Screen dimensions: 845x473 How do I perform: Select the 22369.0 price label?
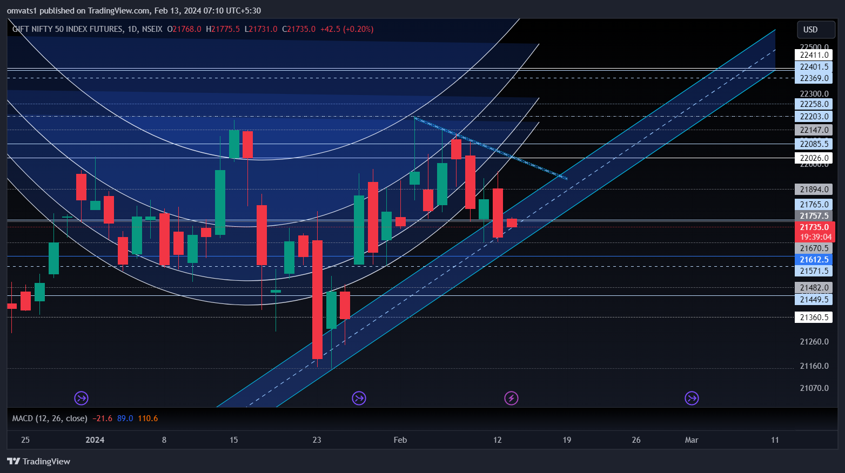[814, 78]
